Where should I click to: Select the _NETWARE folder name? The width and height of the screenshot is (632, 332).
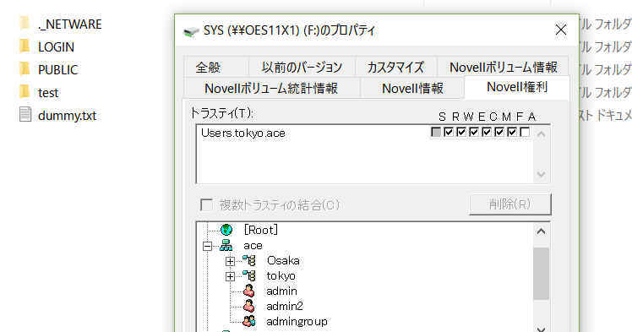(x=69, y=24)
